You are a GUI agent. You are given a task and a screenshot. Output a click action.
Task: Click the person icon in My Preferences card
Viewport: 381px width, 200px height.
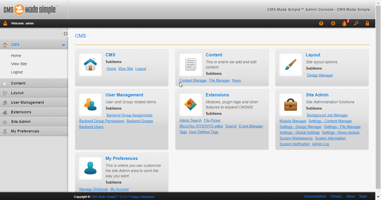(90, 168)
